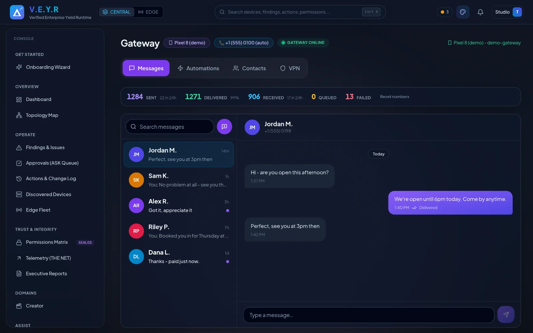Click the V.E.Y.R logo icon
Viewport: 533px width, 333px height.
coord(17,12)
